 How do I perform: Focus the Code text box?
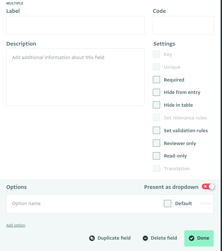tap(183, 25)
